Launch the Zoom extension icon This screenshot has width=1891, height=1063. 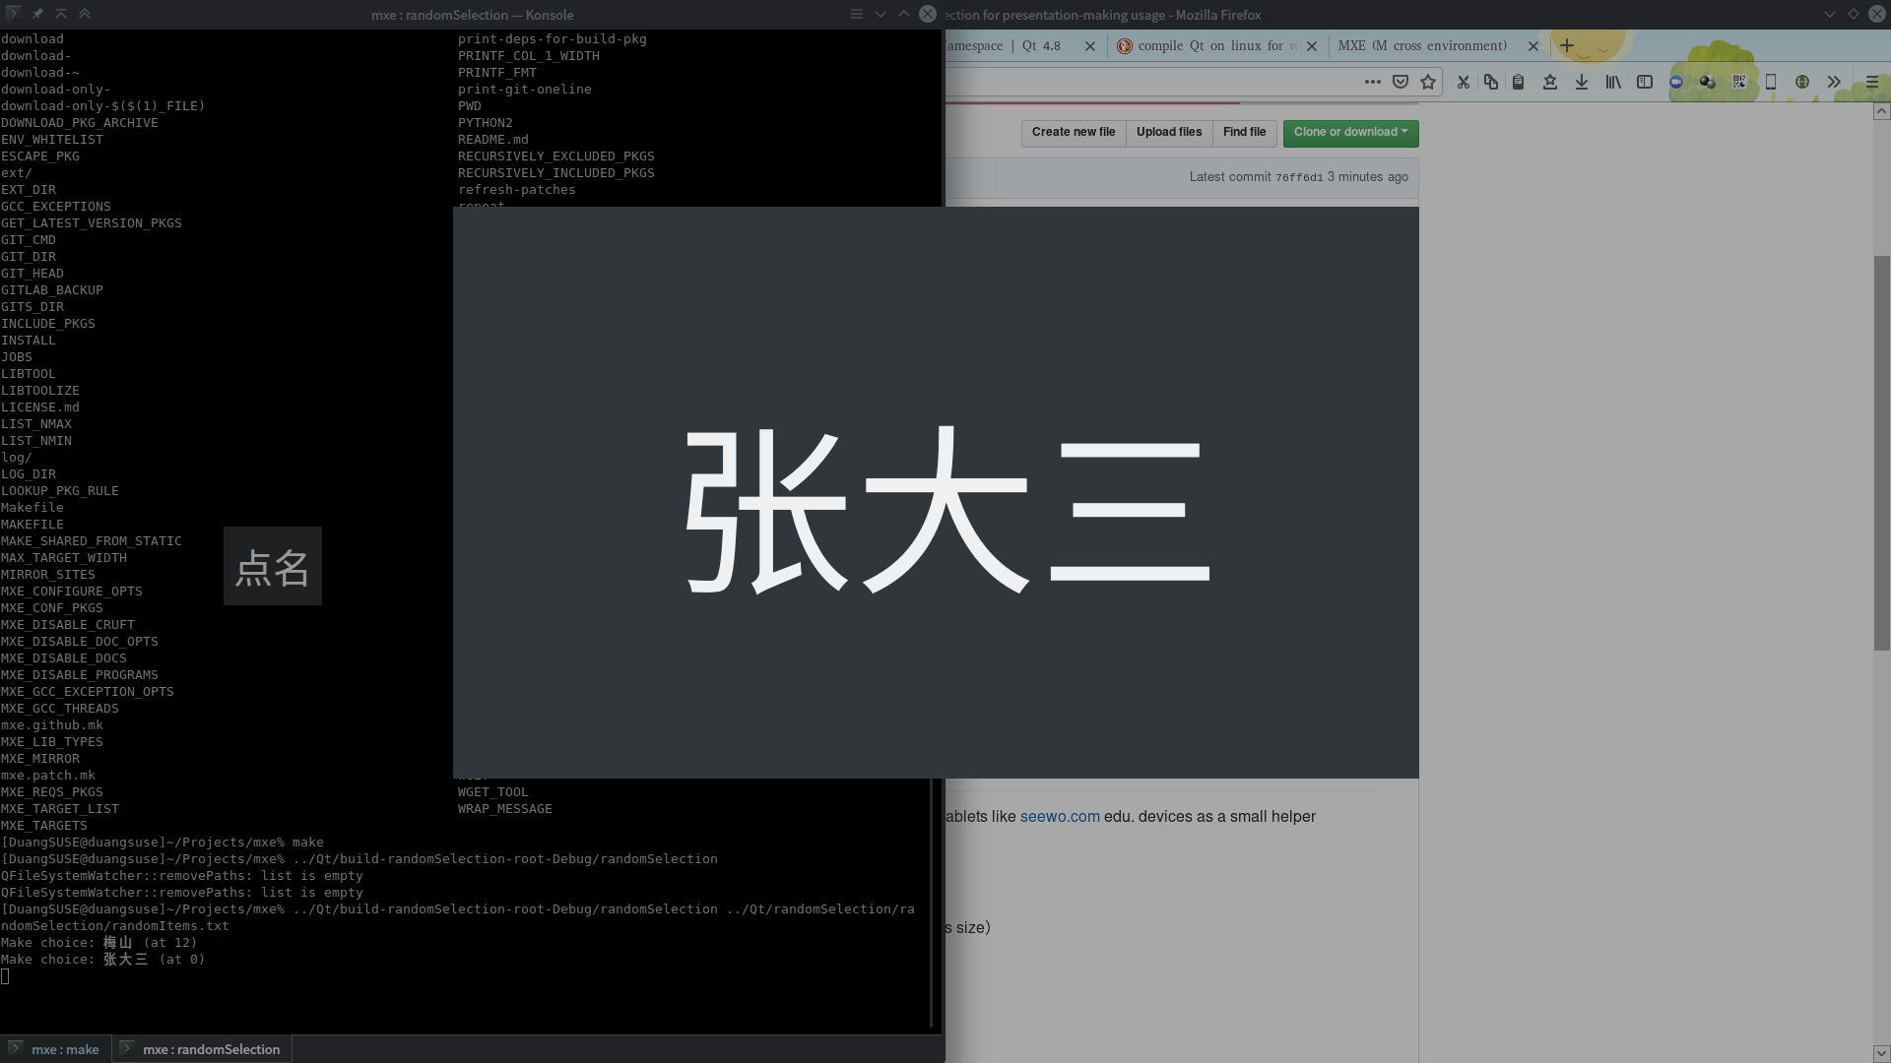(x=1675, y=83)
